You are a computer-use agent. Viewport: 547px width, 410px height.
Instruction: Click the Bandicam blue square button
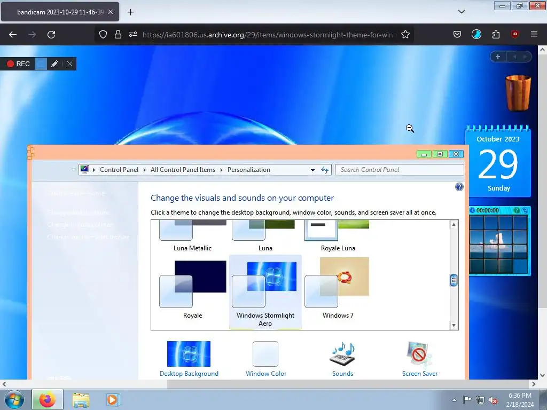coord(41,64)
